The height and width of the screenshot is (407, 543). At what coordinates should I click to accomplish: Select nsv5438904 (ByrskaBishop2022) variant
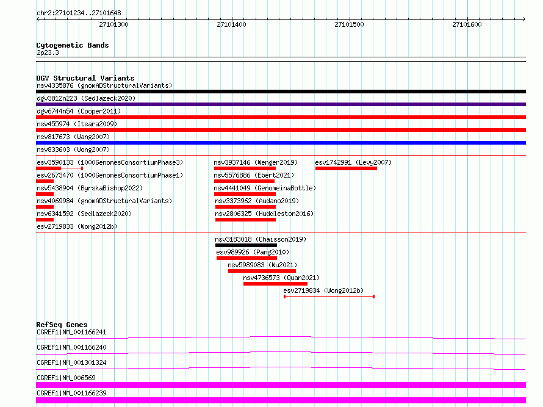90,188
